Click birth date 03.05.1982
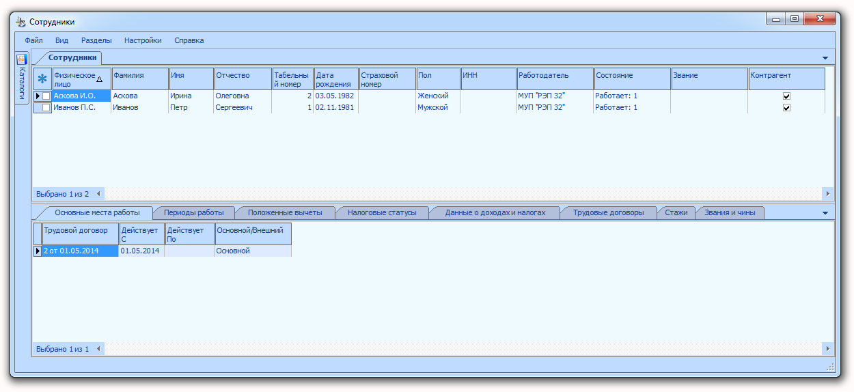854x392 pixels. 336,96
